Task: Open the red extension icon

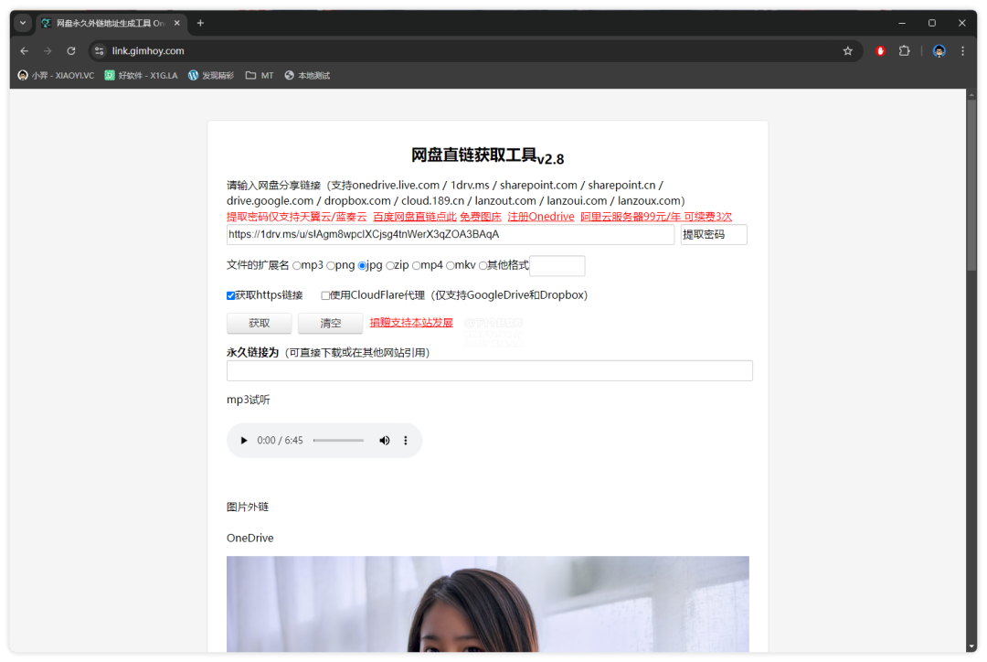Action: pyautogui.click(x=880, y=51)
